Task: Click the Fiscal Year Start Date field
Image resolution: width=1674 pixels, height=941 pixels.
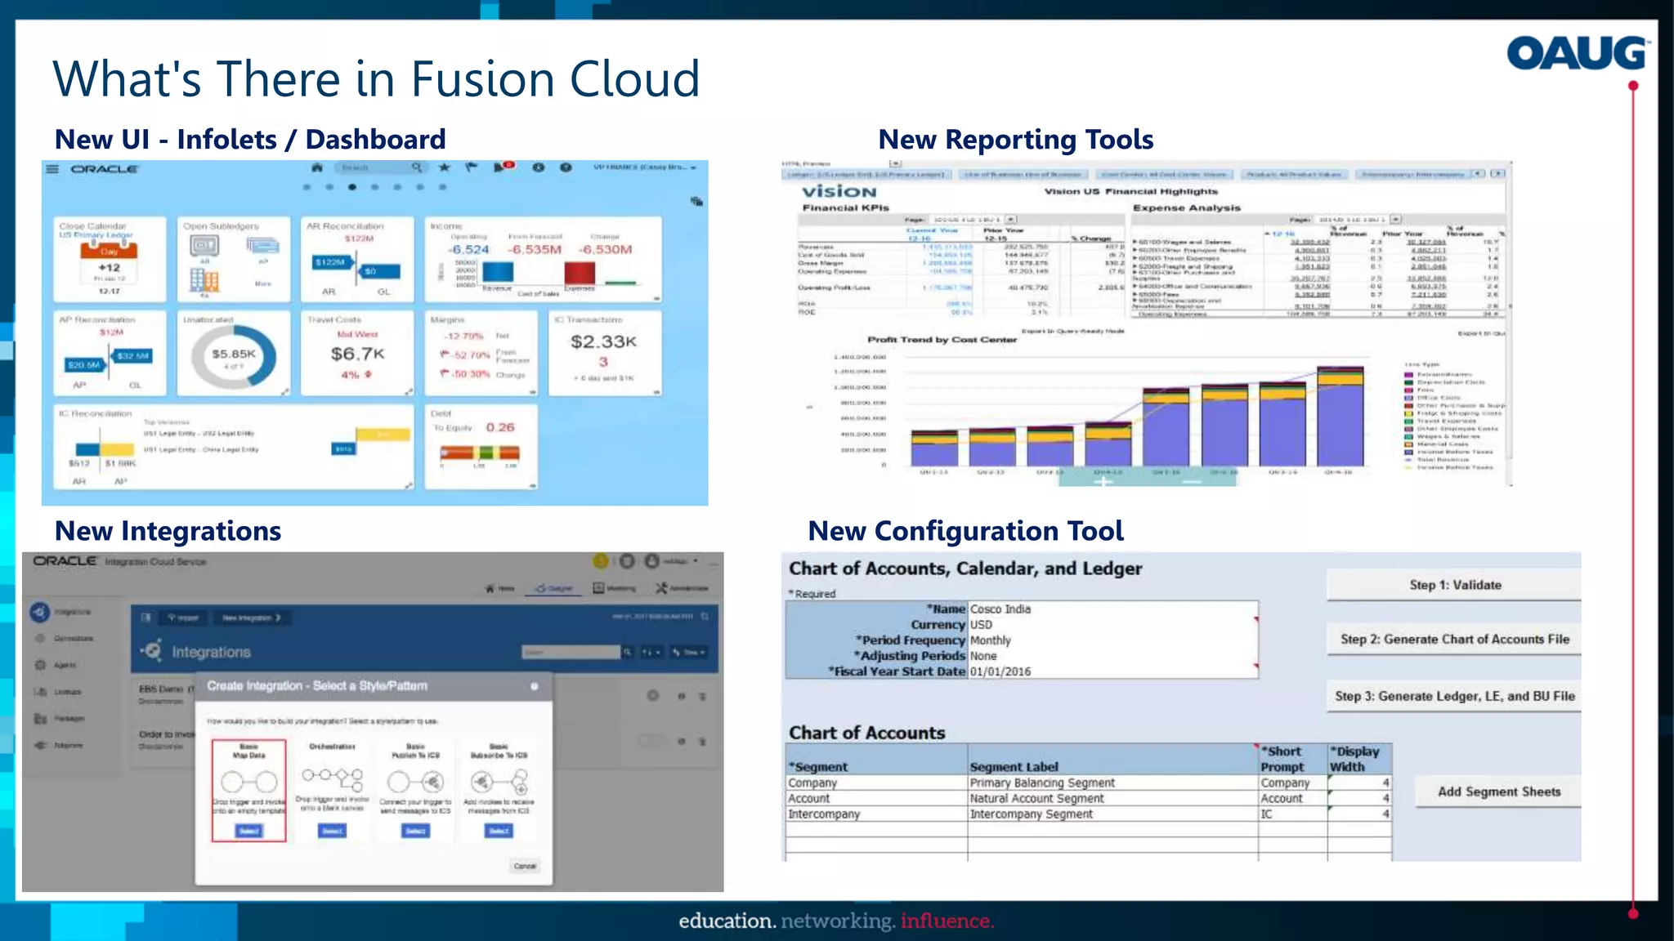Action: (x=1112, y=671)
